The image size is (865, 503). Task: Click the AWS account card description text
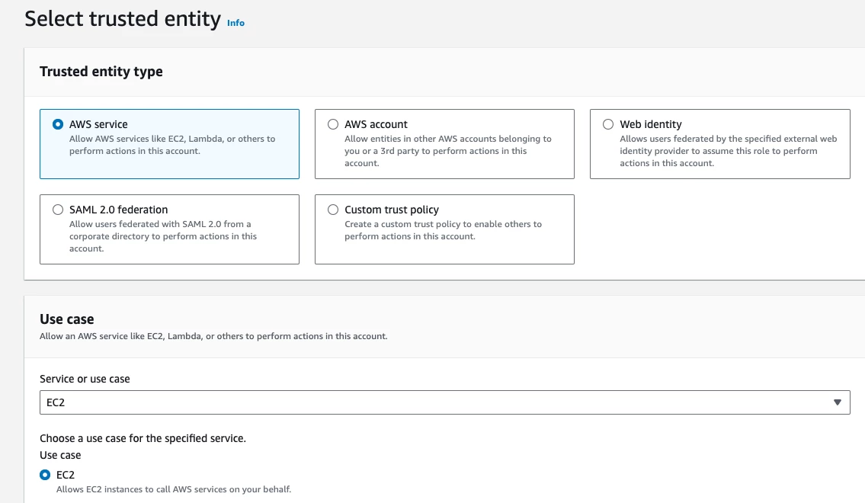(x=448, y=151)
